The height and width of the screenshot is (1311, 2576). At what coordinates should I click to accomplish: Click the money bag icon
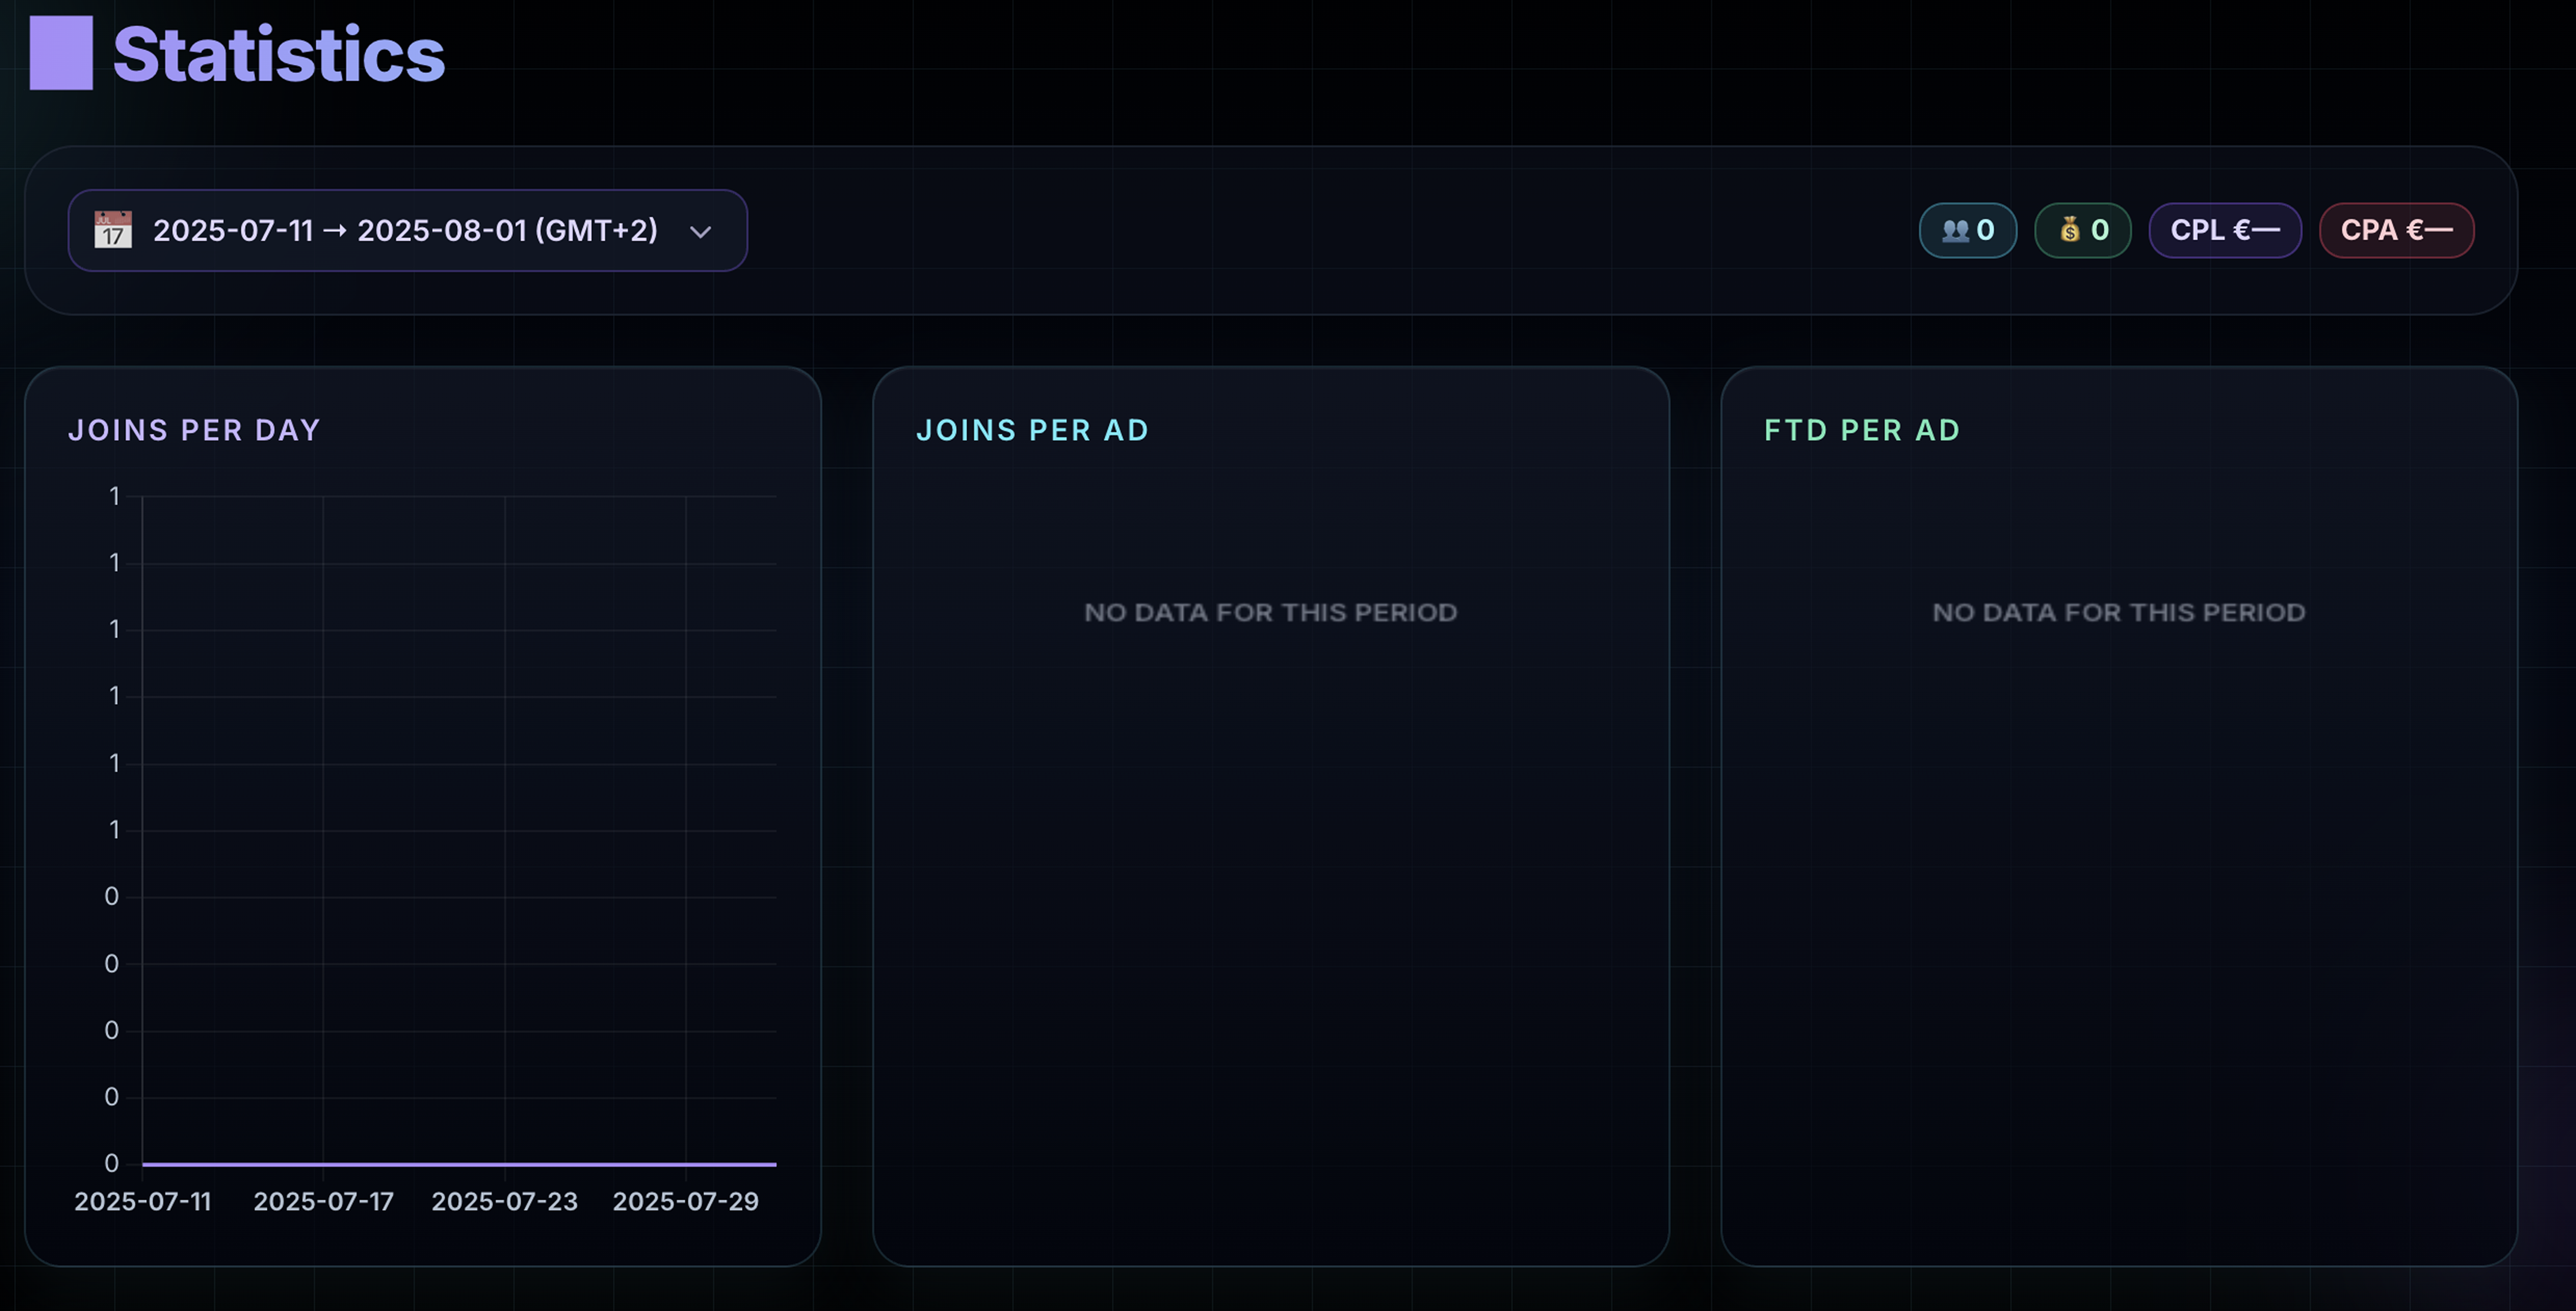pyautogui.click(x=2070, y=231)
